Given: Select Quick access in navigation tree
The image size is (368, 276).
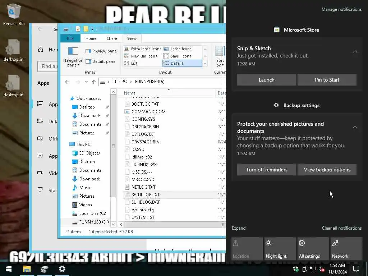Looking at the screenshot, I should point(88,98).
